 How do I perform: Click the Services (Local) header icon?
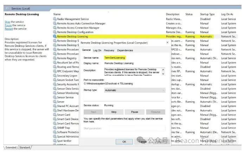[7, 8]
